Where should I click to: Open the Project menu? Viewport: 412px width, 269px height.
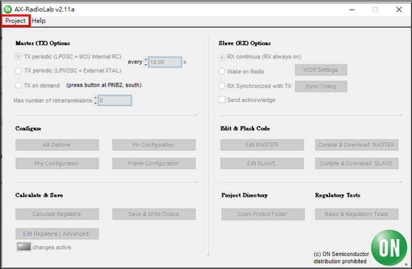pos(16,21)
